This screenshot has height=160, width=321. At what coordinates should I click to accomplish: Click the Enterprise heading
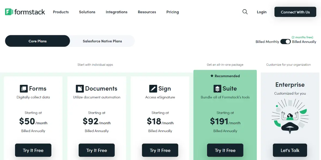[x=290, y=85]
